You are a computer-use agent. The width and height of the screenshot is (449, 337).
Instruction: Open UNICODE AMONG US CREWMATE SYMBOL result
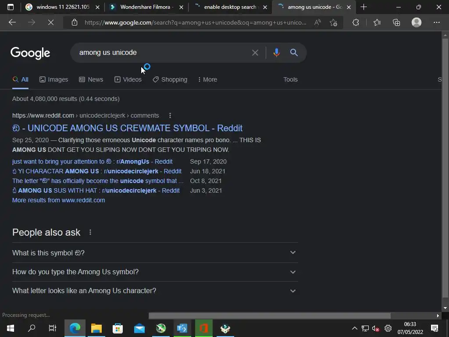tap(128, 128)
